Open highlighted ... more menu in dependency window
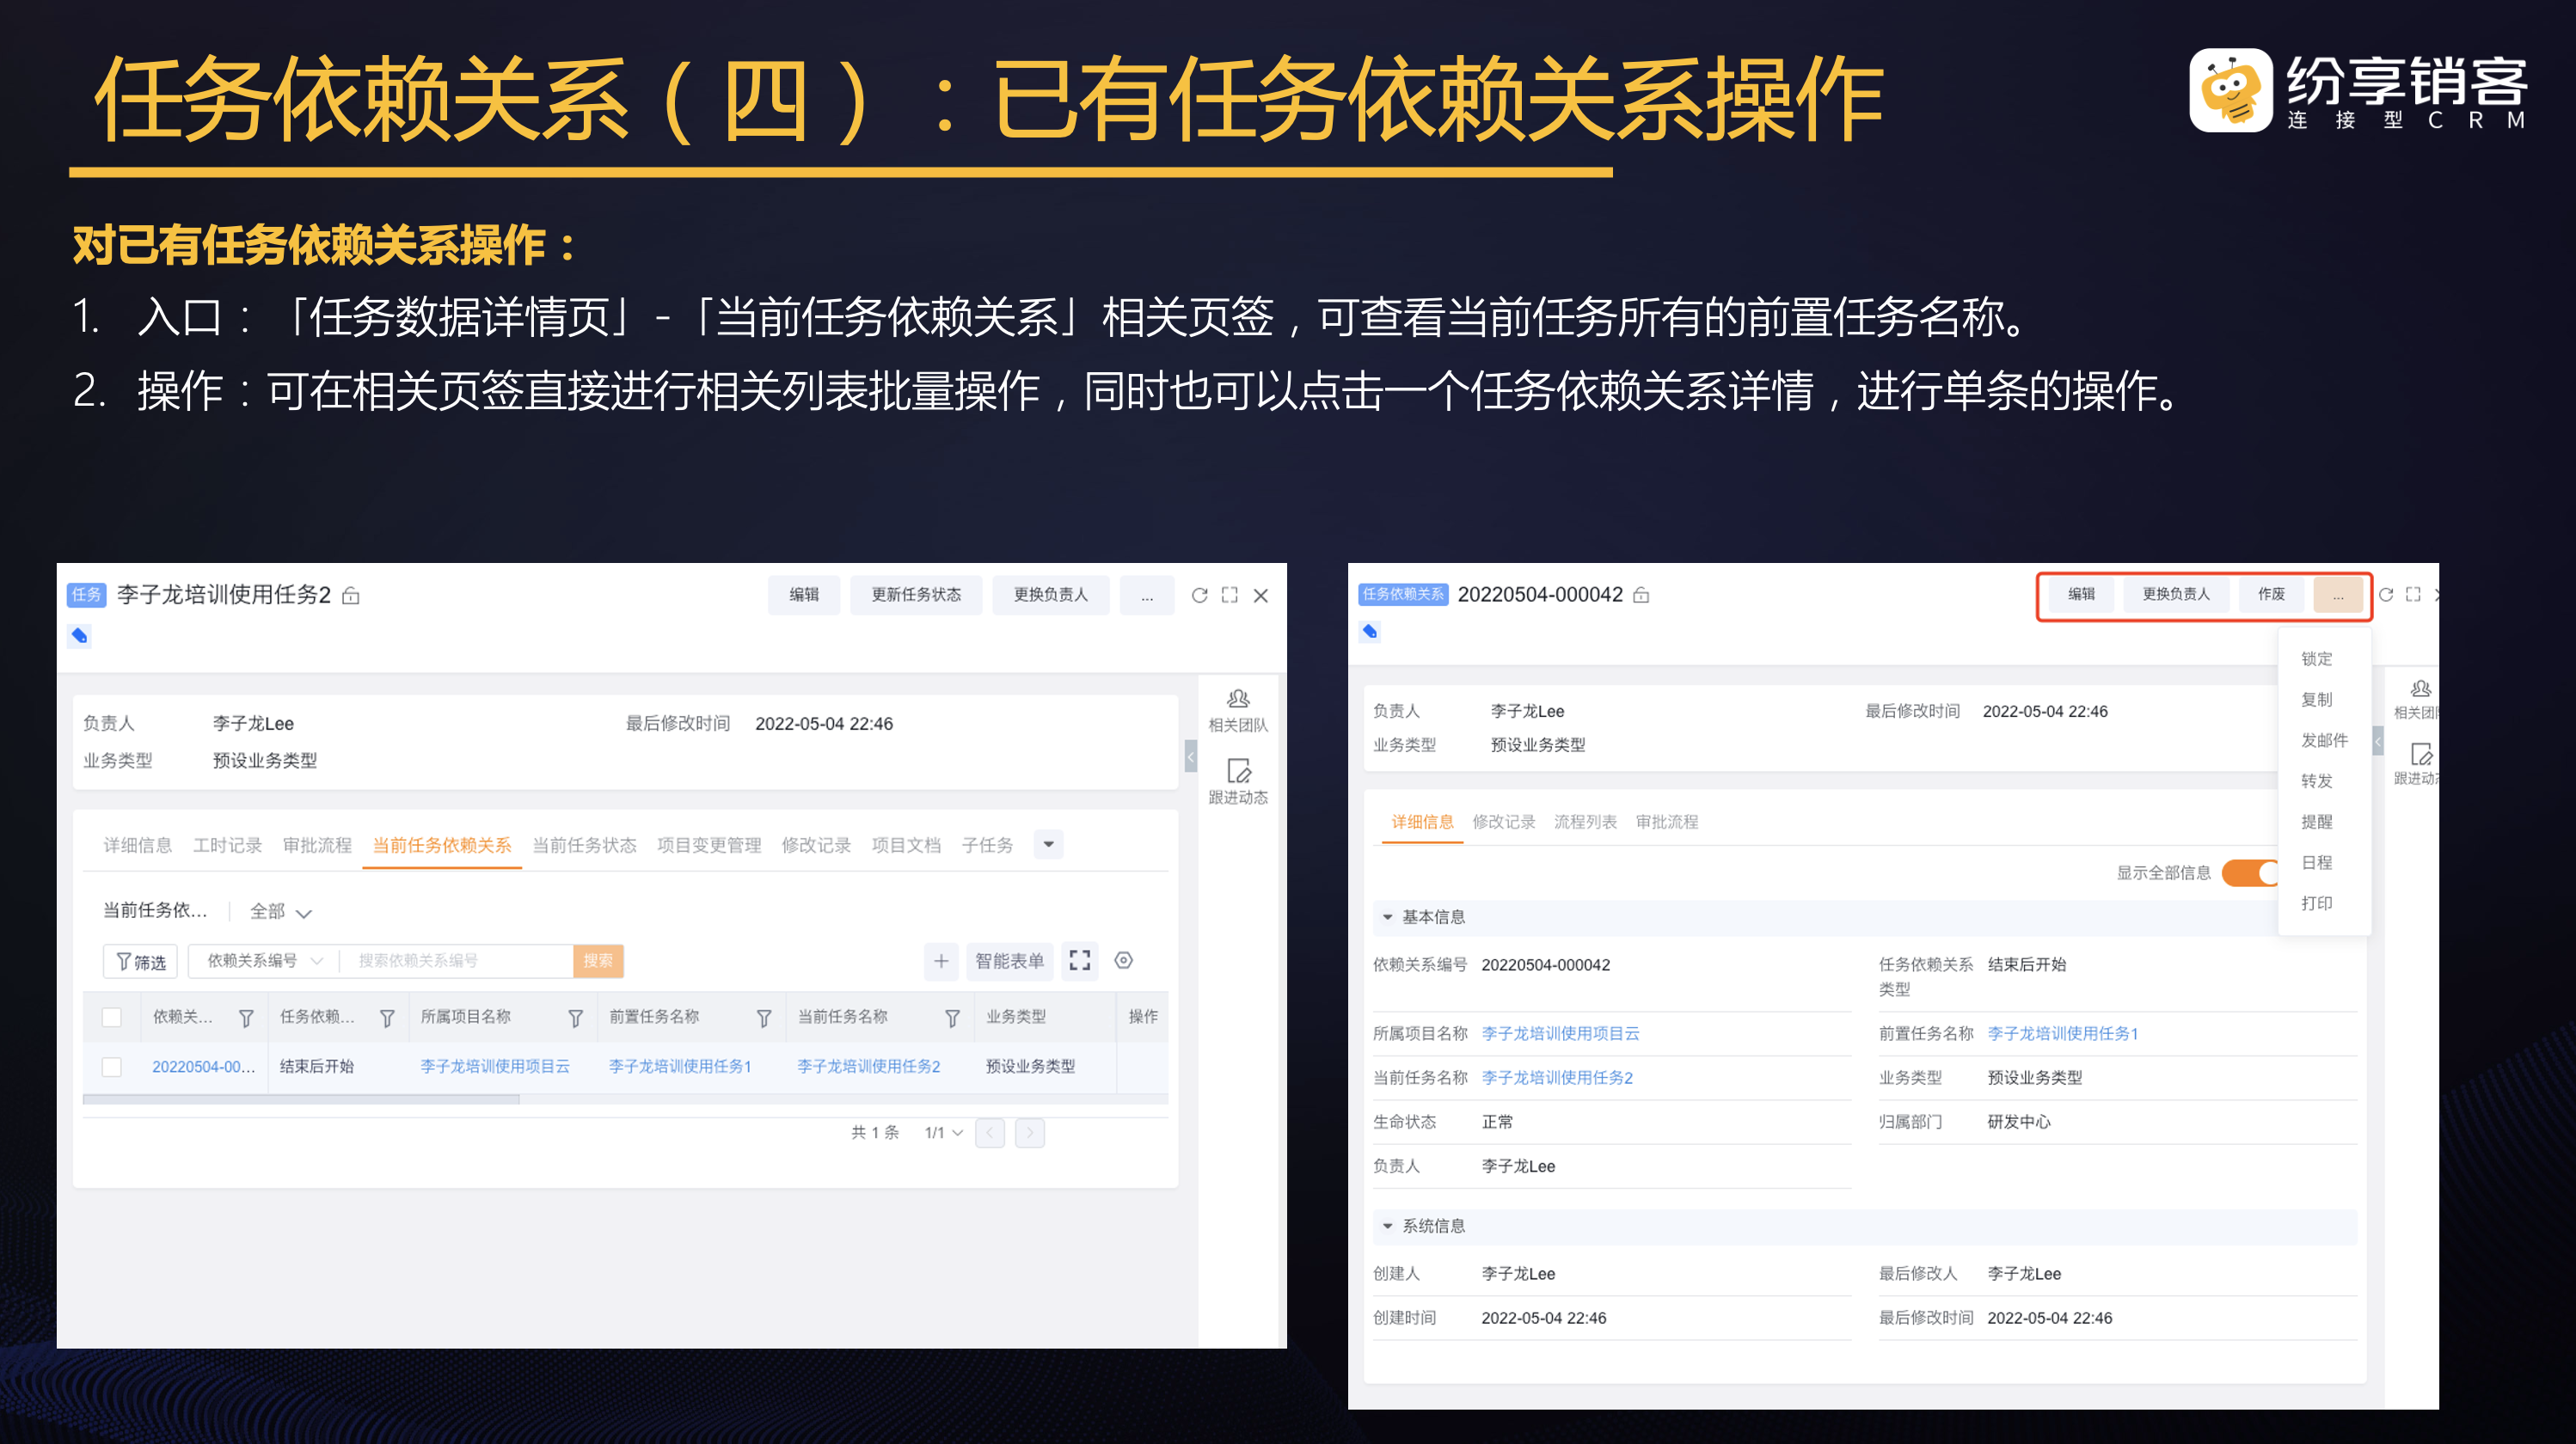 tap(2338, 594)
